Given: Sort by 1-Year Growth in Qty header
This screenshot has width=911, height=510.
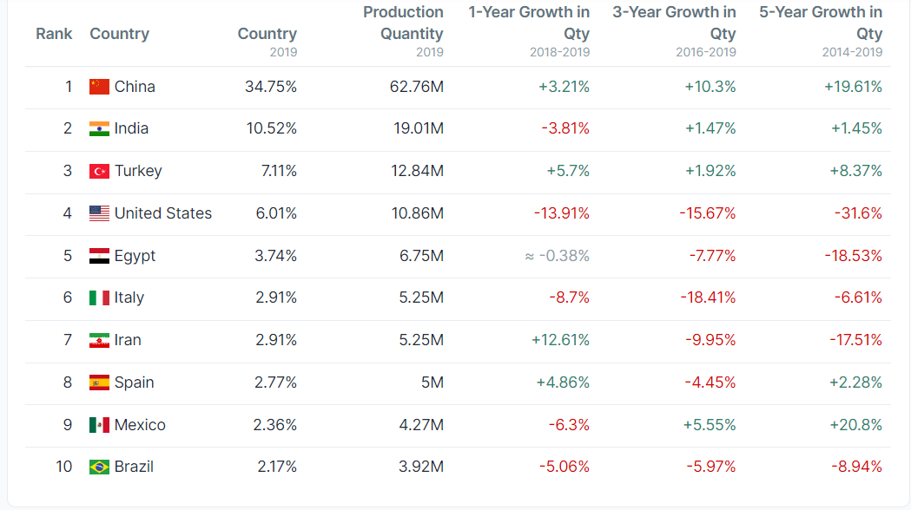Looking at the screenshot, I should point(529,23).
